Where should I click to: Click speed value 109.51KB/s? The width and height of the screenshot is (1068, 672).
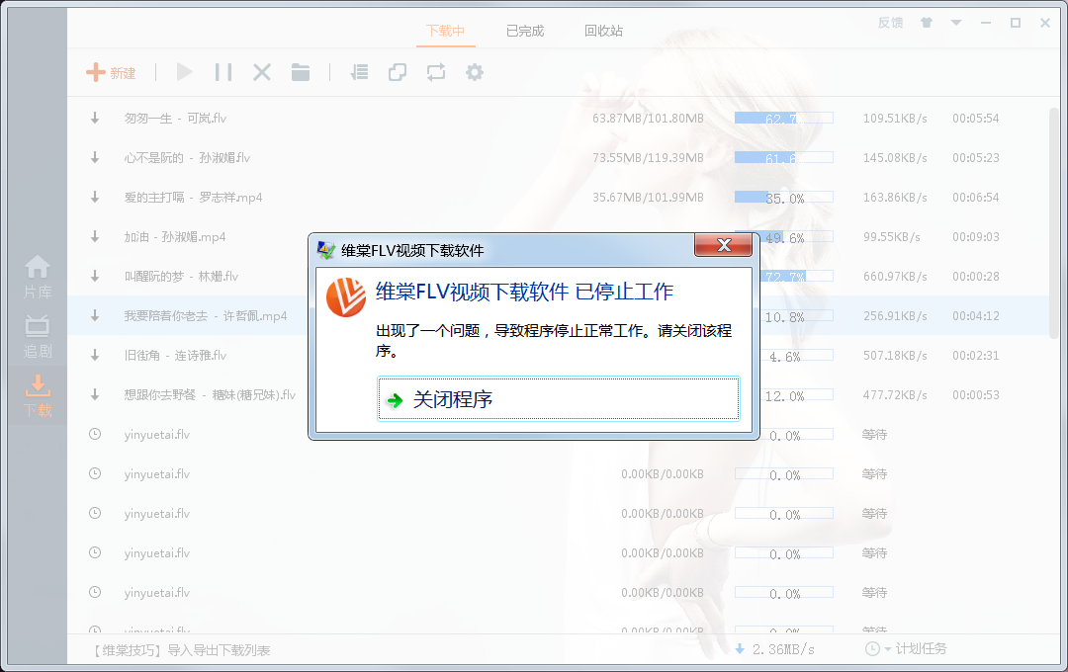[895, 119]
